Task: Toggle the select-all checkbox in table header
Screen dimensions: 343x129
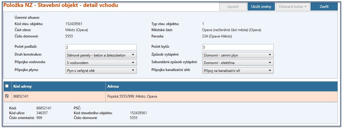Action: [7, 86]
